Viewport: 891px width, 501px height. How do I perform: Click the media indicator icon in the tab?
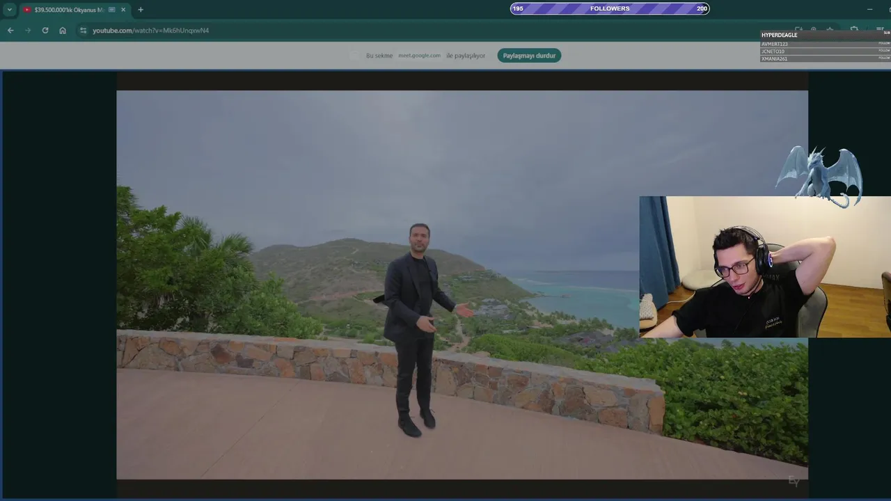coord(112,10)
